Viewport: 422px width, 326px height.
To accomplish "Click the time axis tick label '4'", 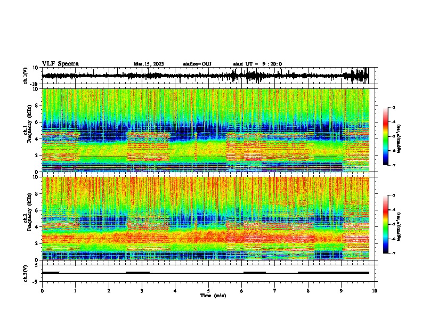I will [175, 291].
